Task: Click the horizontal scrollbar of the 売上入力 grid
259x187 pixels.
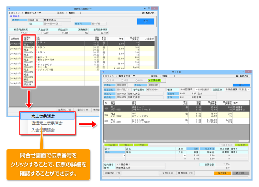Action: coord(176,141)
